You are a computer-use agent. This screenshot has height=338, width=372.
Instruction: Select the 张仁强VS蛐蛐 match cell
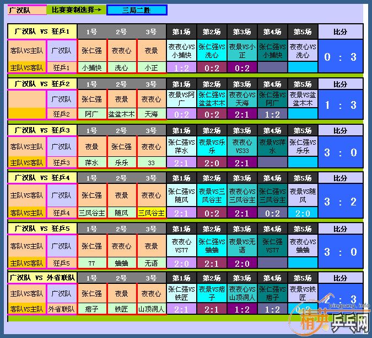pos(212,246)
